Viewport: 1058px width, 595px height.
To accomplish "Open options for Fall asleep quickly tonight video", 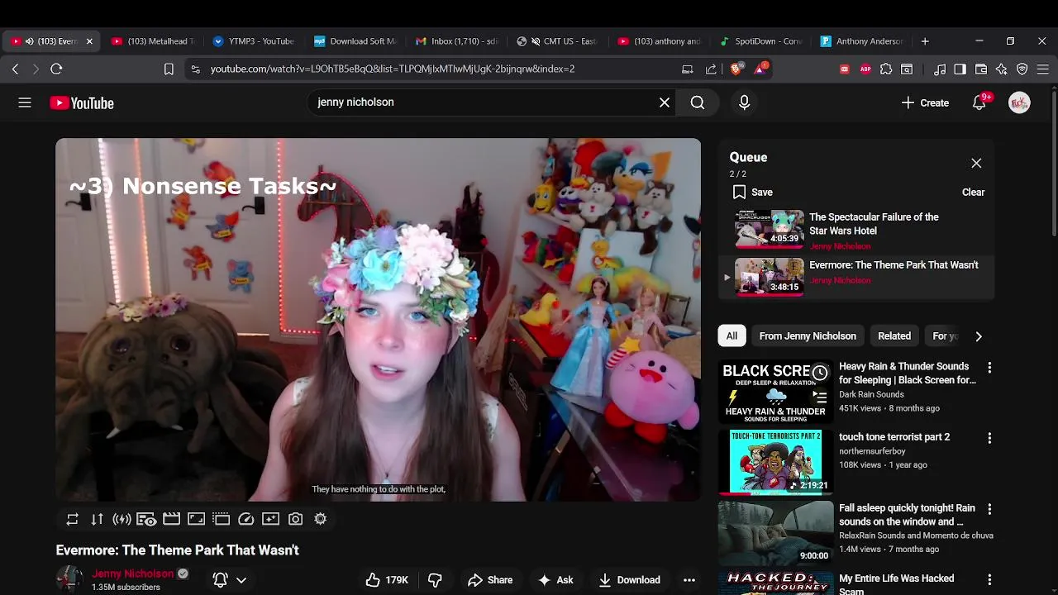I will [x=989, y=509].
